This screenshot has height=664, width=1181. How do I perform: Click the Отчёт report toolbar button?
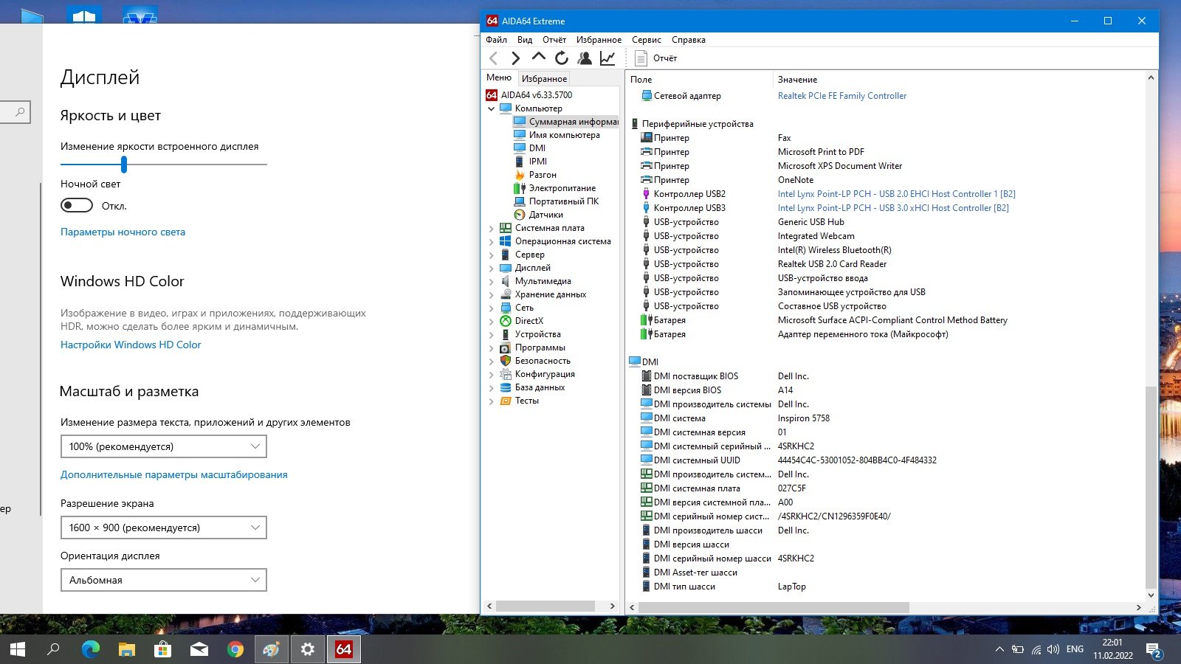656,58
